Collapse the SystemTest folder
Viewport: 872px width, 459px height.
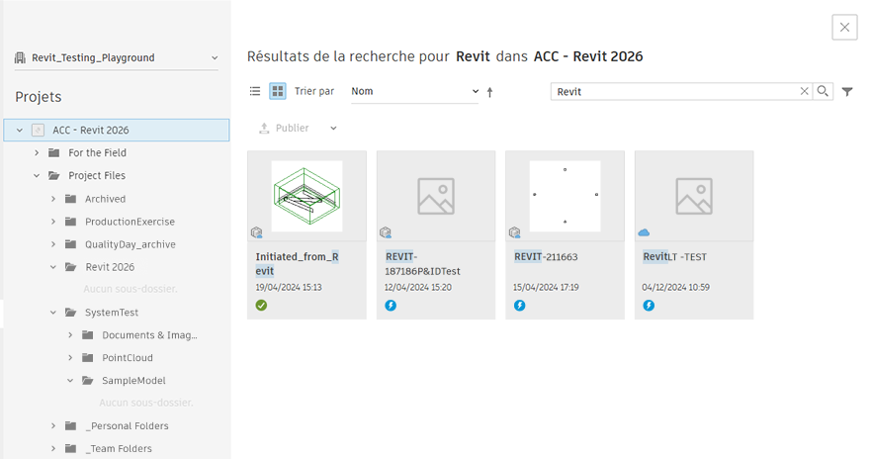[53, 313]
